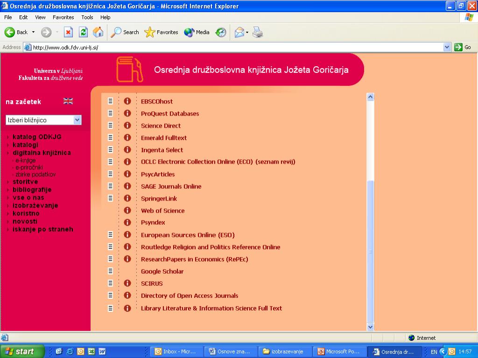Click the list icon beside SAGE Journals Online

pyautogui.click(x=110, y=186)
